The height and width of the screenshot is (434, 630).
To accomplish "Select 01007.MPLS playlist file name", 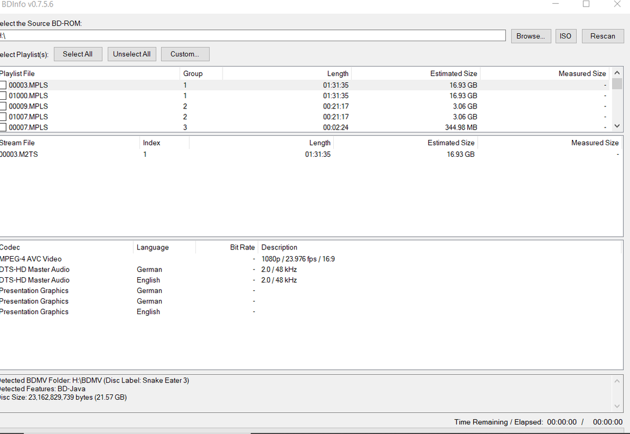I will 28,117.
